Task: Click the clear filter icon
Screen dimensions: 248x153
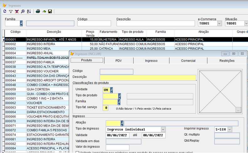Action: point(17,11)
